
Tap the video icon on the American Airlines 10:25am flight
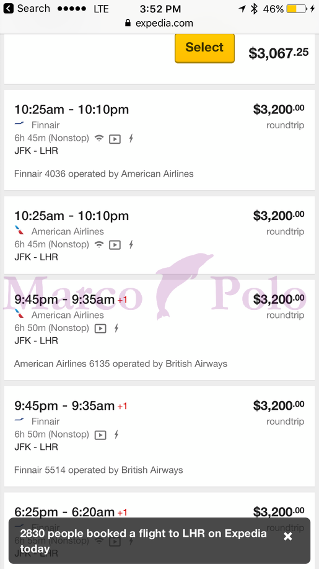(x=115, y=245)
